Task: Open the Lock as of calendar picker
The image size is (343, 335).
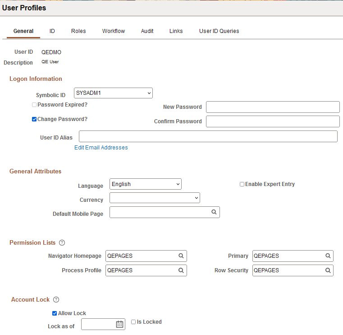Action: coord(119,324)
